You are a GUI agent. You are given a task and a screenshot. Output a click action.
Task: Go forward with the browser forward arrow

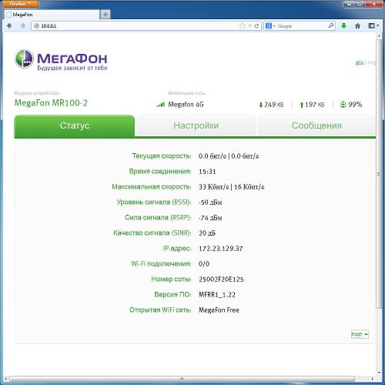23,25
